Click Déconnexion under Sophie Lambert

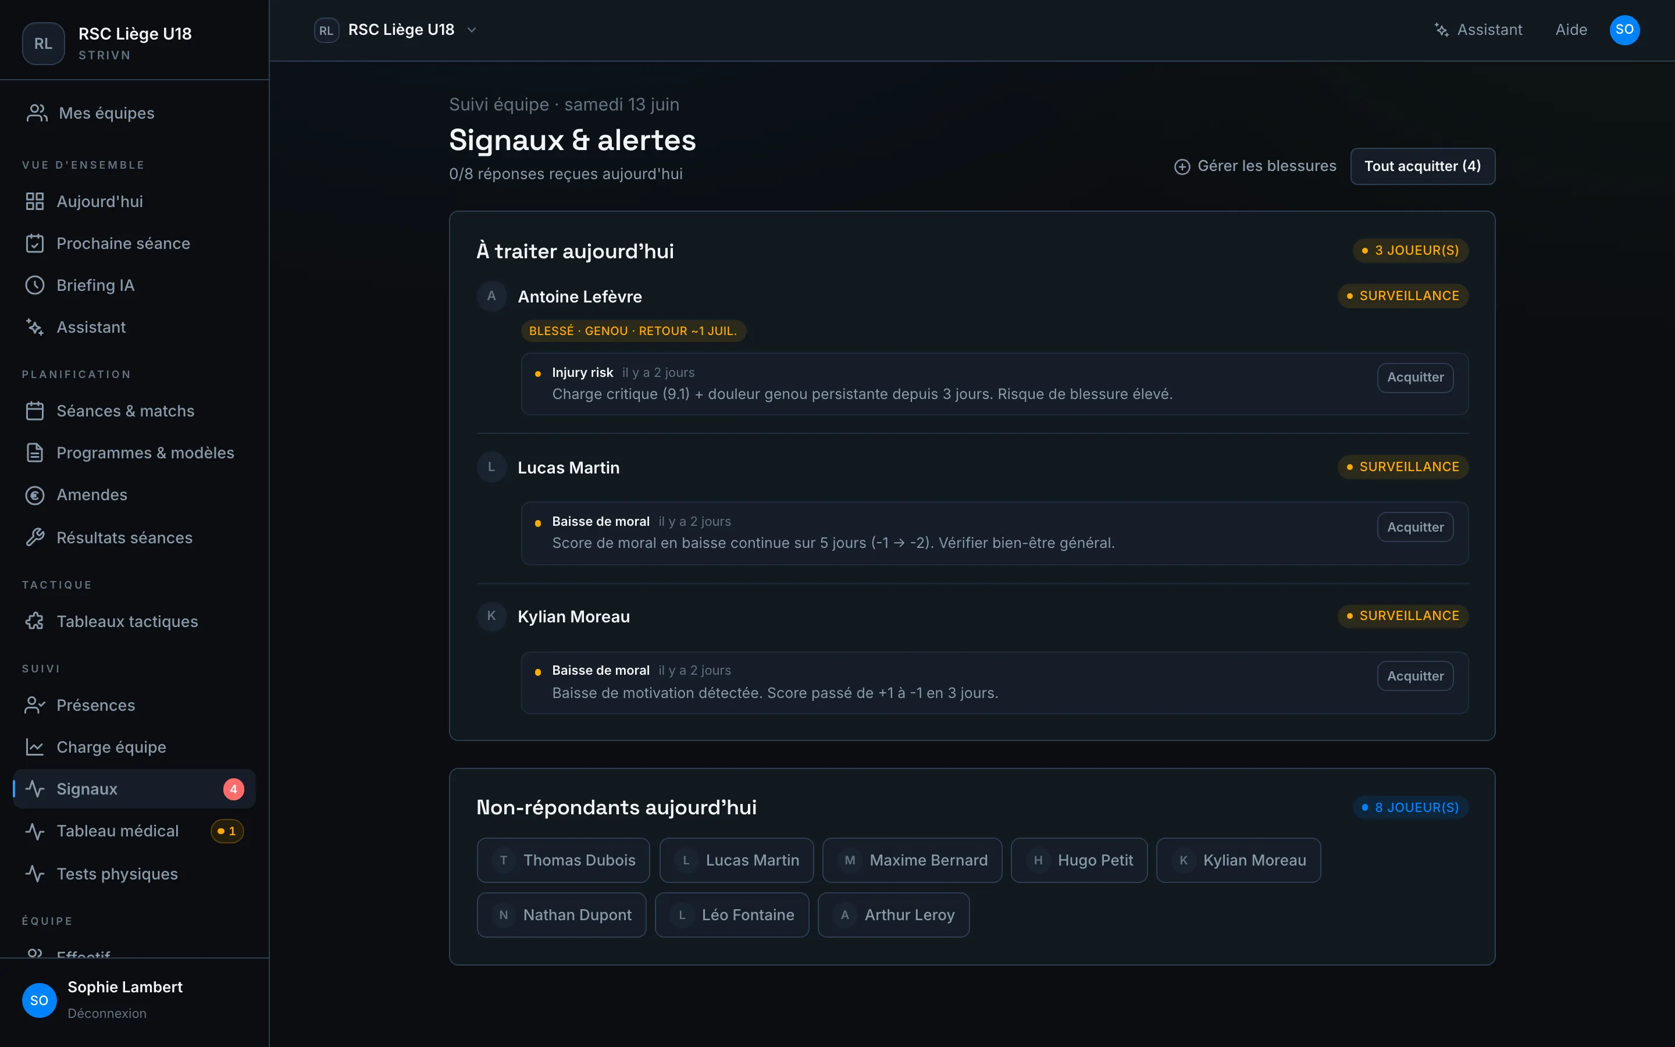click(x=107, y=1013)
